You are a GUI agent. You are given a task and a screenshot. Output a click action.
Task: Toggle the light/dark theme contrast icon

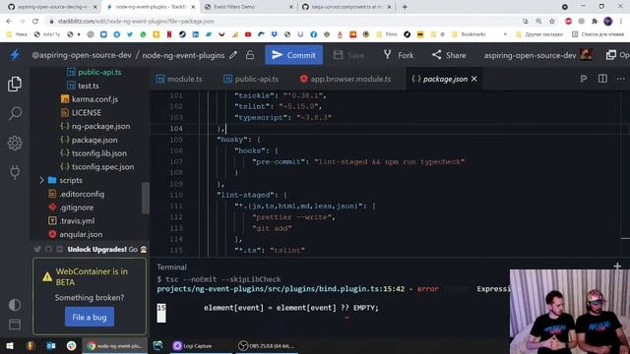[15, 305]
